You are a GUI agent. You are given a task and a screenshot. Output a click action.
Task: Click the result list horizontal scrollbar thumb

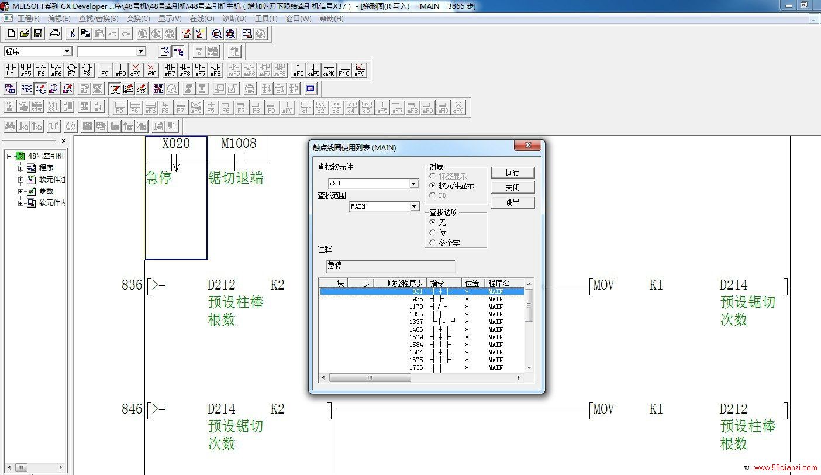pos(370,378)
